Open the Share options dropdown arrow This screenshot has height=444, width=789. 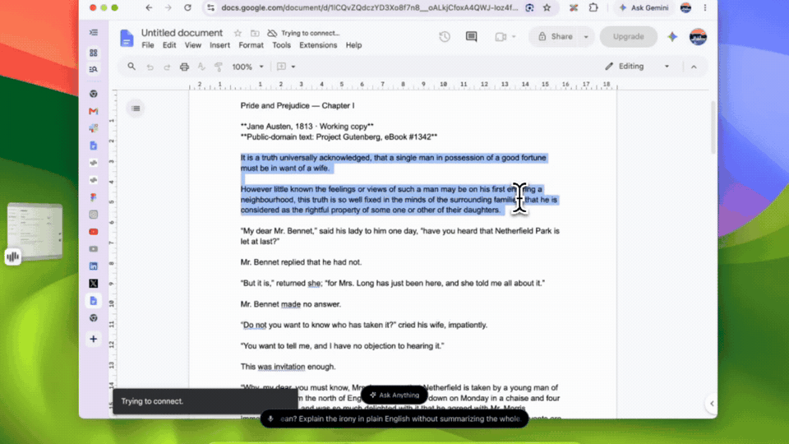coord(586,37)
